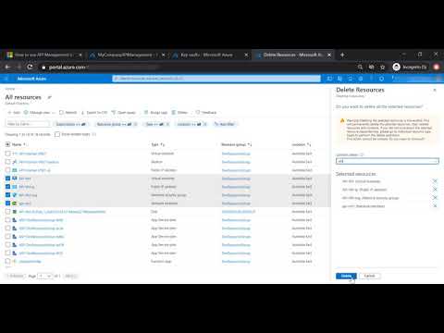Check the second table row's checkbox
The image size is (444, 333).
click(x=7, y=162)
